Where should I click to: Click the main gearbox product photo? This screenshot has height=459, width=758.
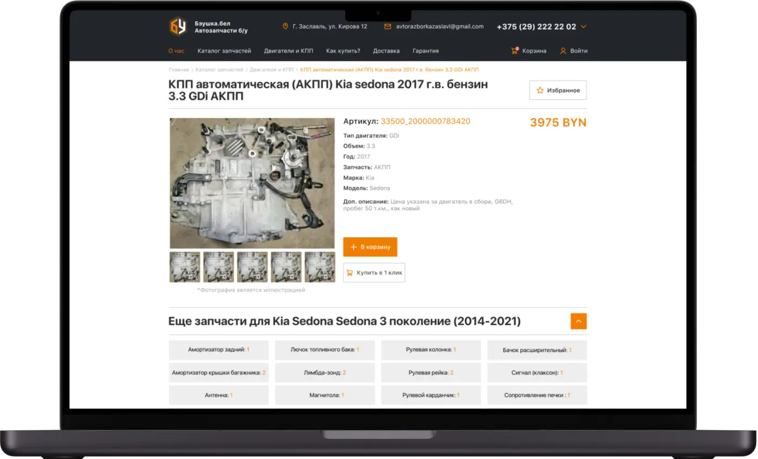click(x=252, y=183)
